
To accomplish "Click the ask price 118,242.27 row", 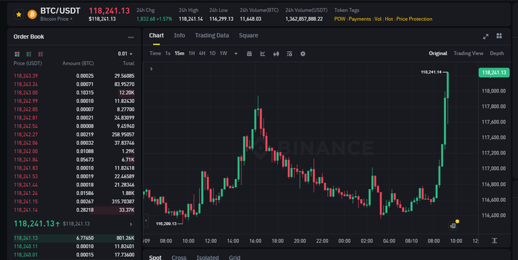I will click(74, 134).
